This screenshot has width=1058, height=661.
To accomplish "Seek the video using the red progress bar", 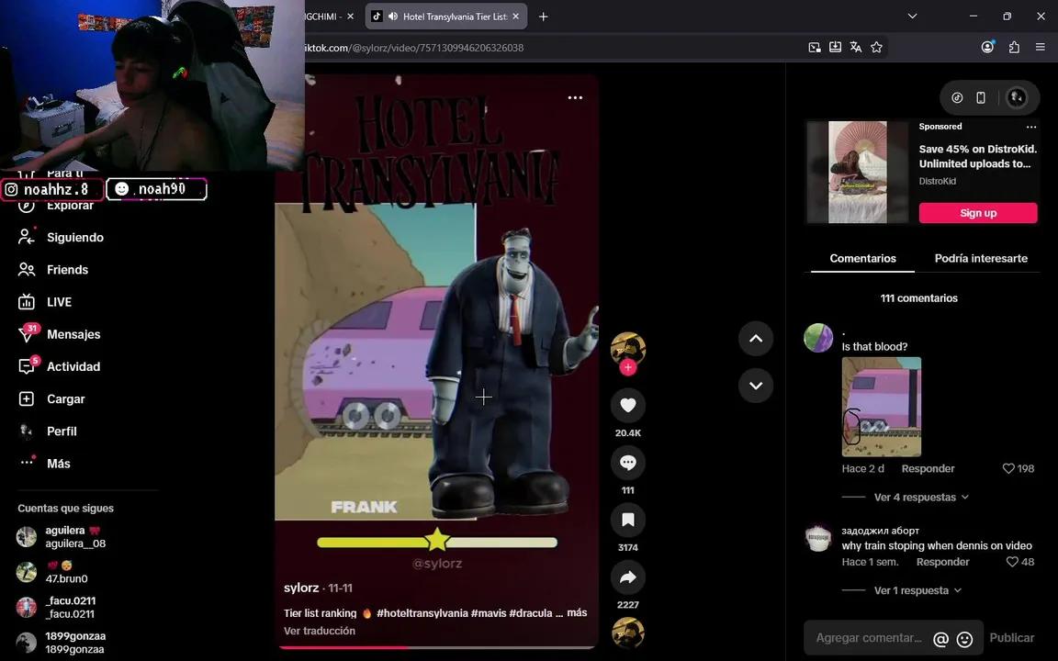I will click(437, 647).
